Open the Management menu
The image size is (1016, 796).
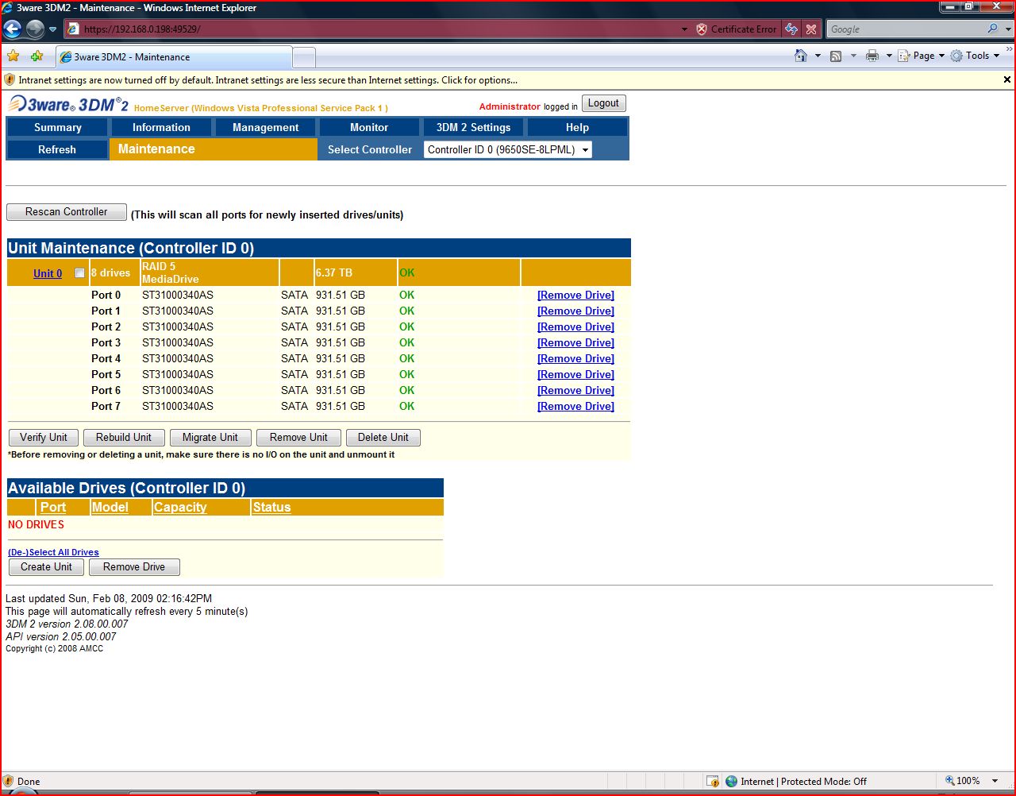pyautogui.click(x=265, y=127)
